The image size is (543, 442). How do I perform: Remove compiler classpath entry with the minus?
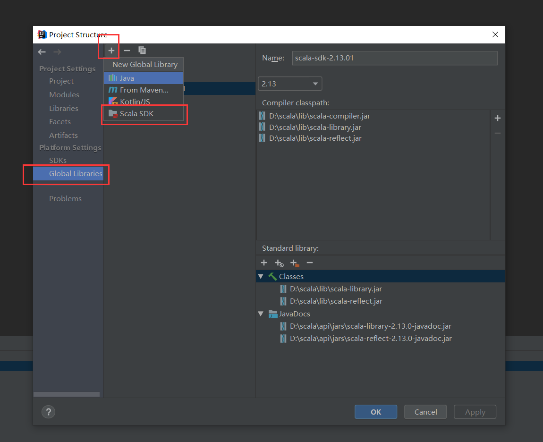(x=498, y=133)
